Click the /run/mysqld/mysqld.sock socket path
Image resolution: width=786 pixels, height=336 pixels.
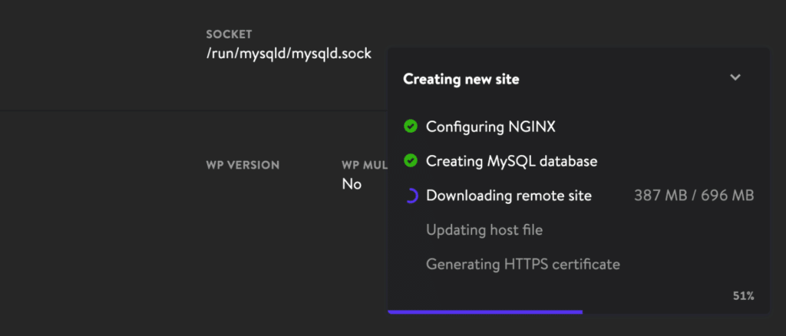click(x=289, y=54)
